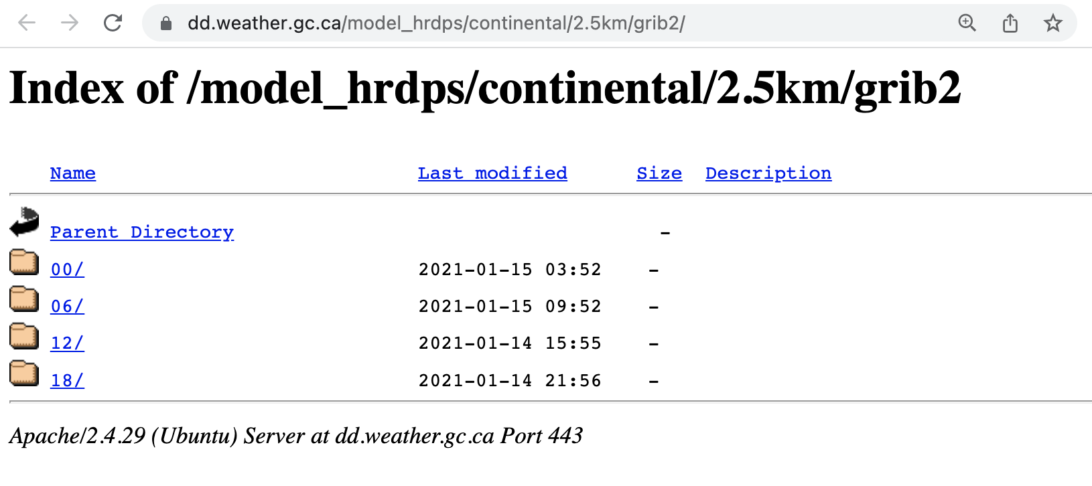Click the folder icon for 06/

pos(24,299)
